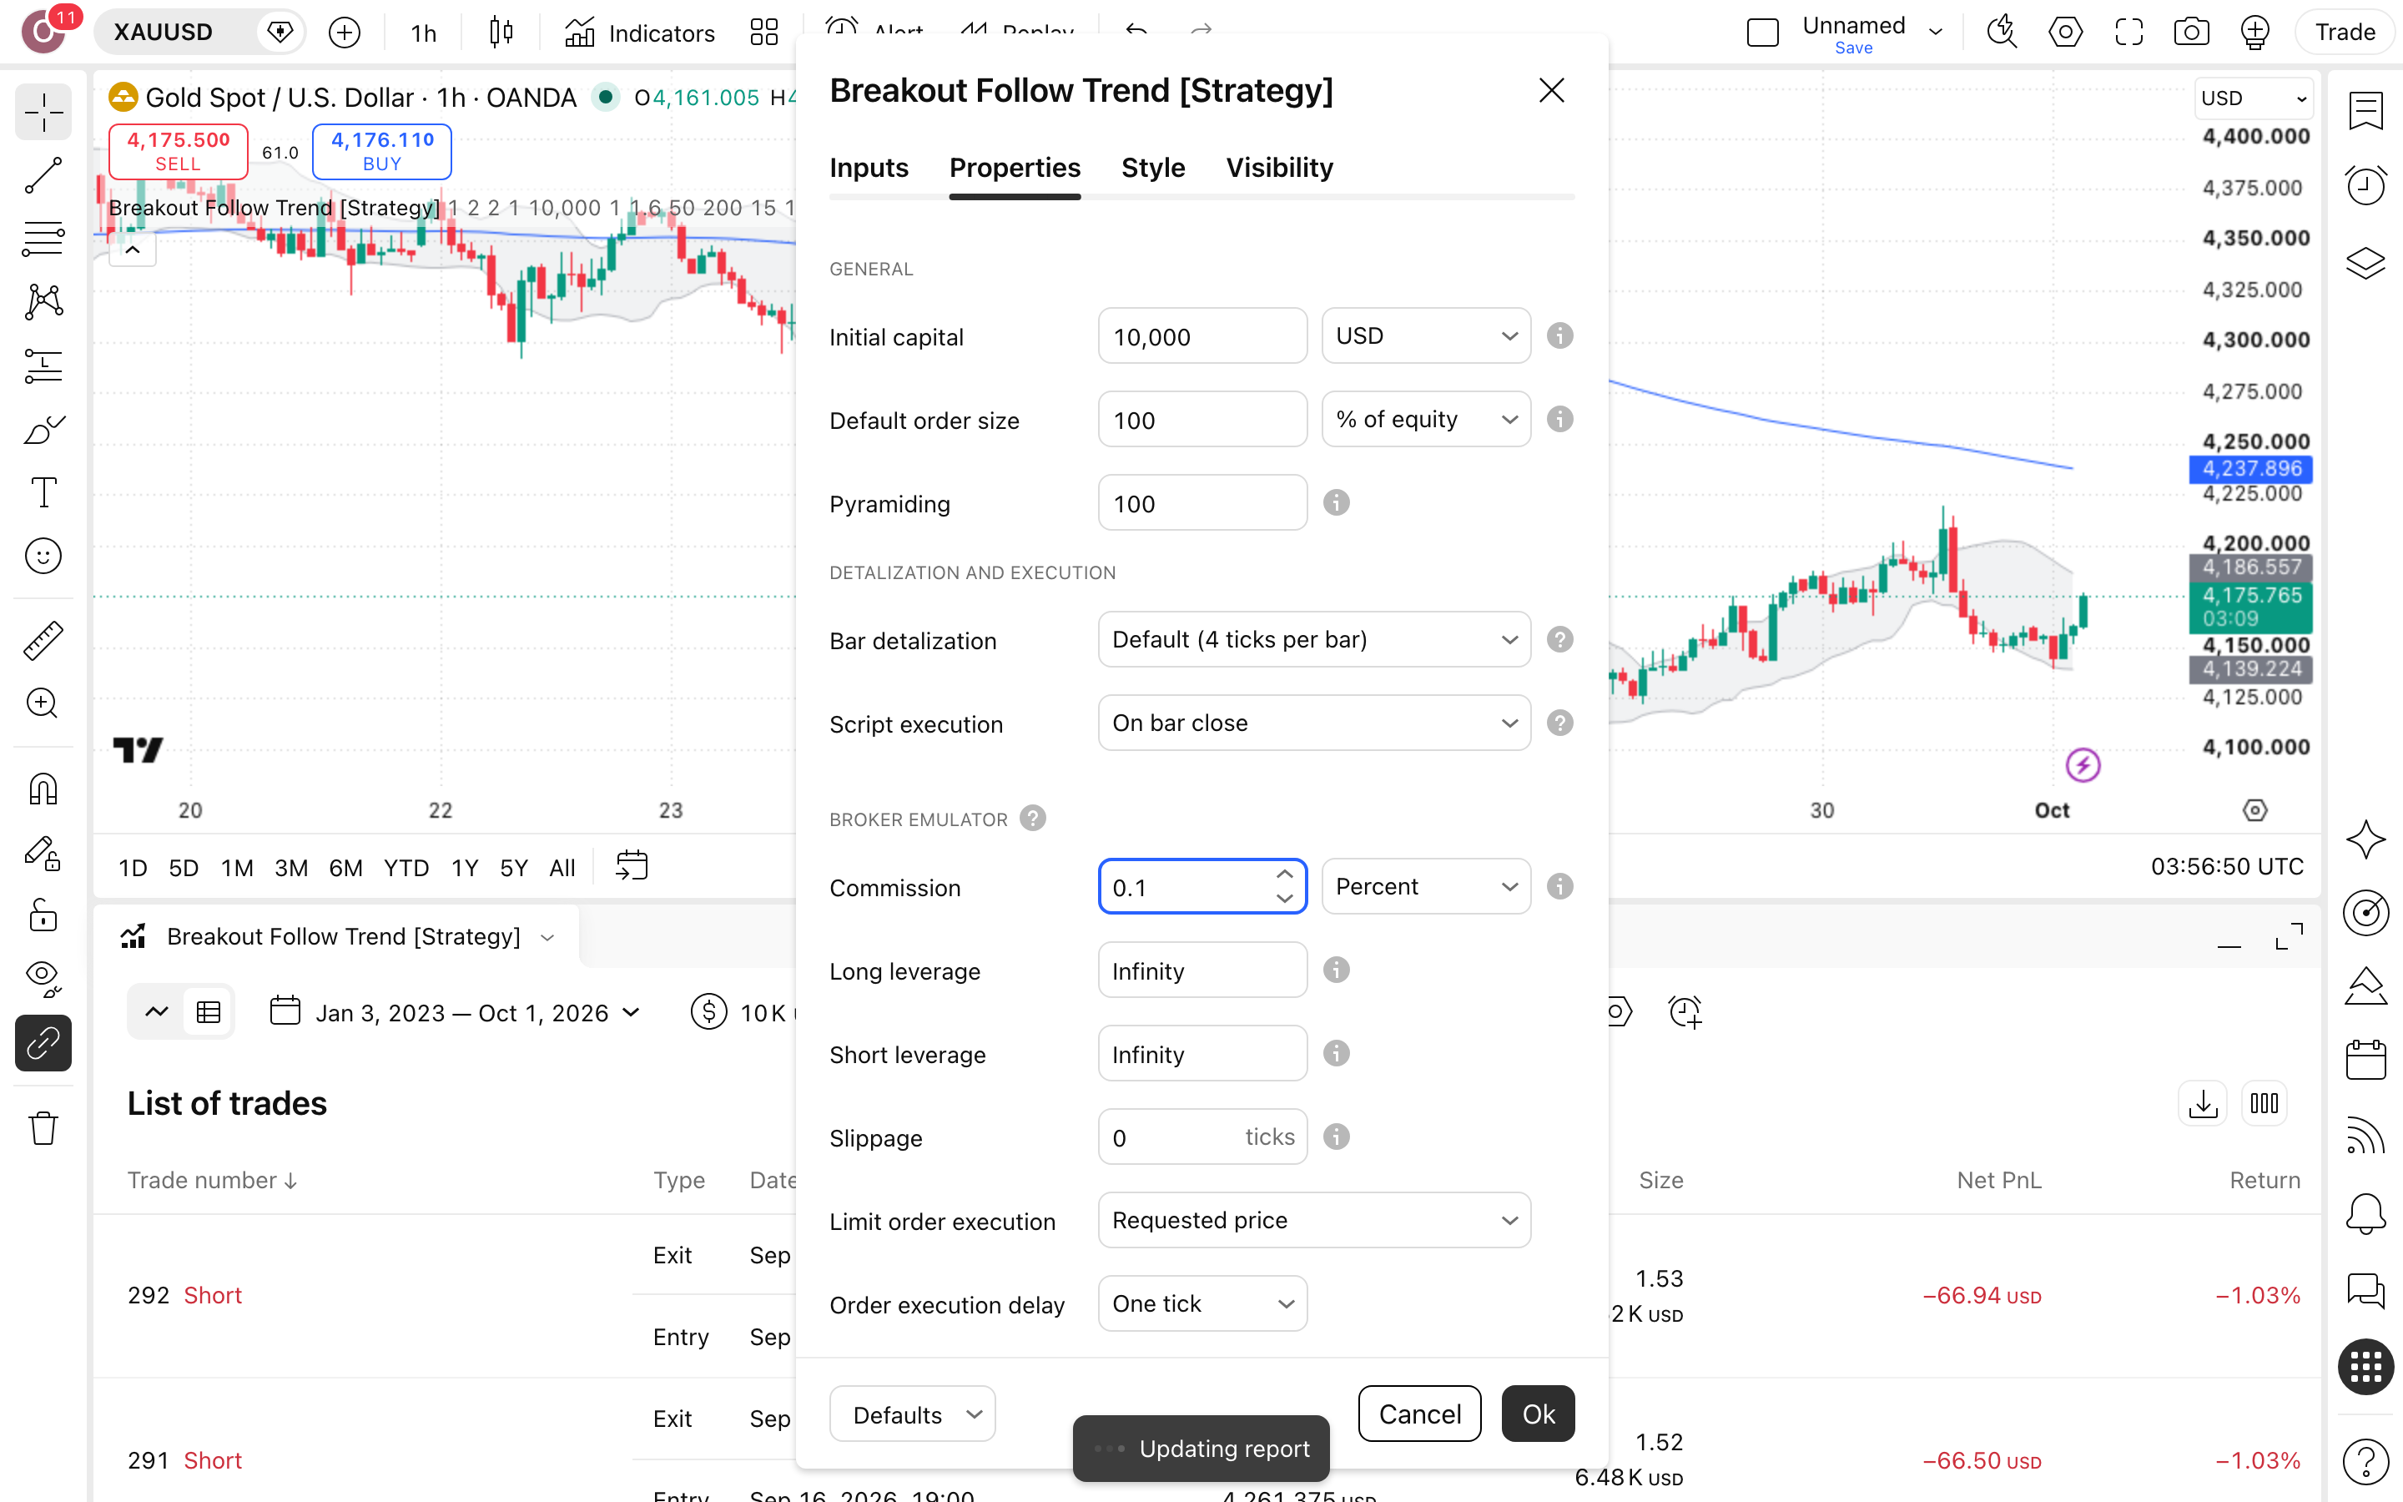Open the Trade panel button

2345,32
